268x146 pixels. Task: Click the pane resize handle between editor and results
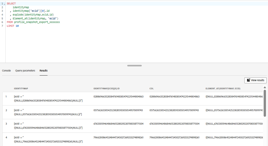134,65
